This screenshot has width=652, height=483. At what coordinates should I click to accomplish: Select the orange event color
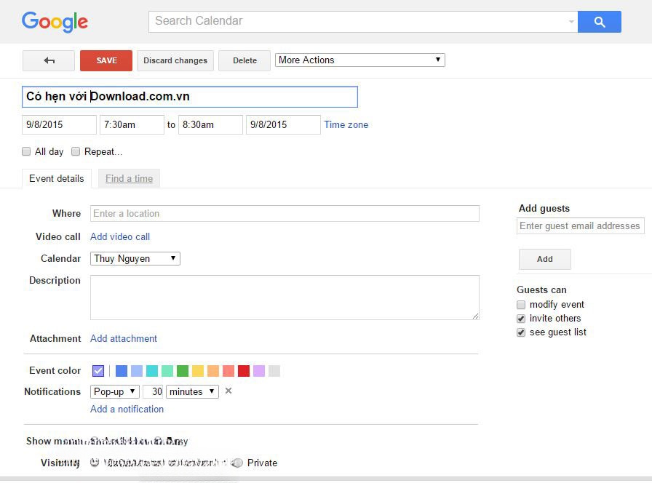point(213,371)
